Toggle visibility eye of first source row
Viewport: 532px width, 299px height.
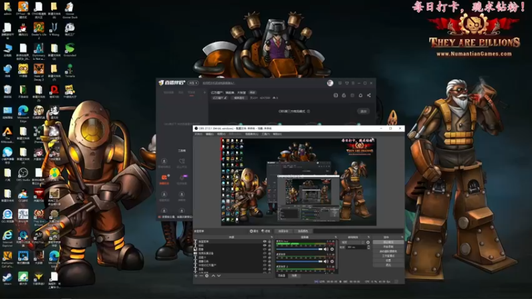click(265, 242)
